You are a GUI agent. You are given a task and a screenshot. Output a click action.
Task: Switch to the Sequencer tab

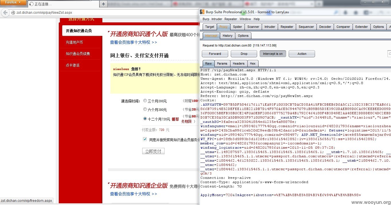point(306,27)
